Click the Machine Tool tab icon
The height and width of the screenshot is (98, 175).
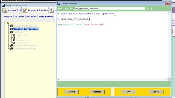[x=5, y=10]
